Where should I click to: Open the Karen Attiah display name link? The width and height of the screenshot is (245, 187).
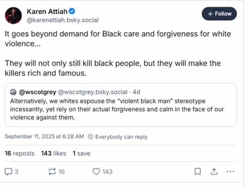click(47, 12)
